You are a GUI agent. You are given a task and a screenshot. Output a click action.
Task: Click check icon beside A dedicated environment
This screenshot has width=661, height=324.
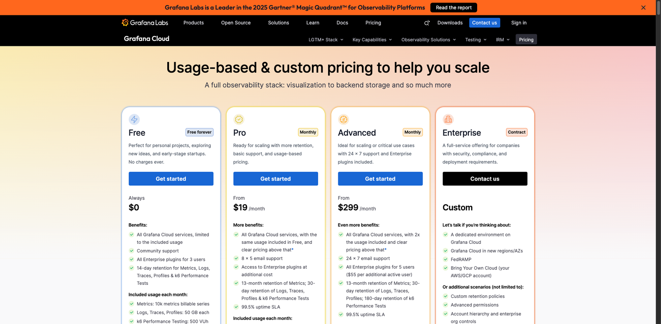click(x=445, y=234)
